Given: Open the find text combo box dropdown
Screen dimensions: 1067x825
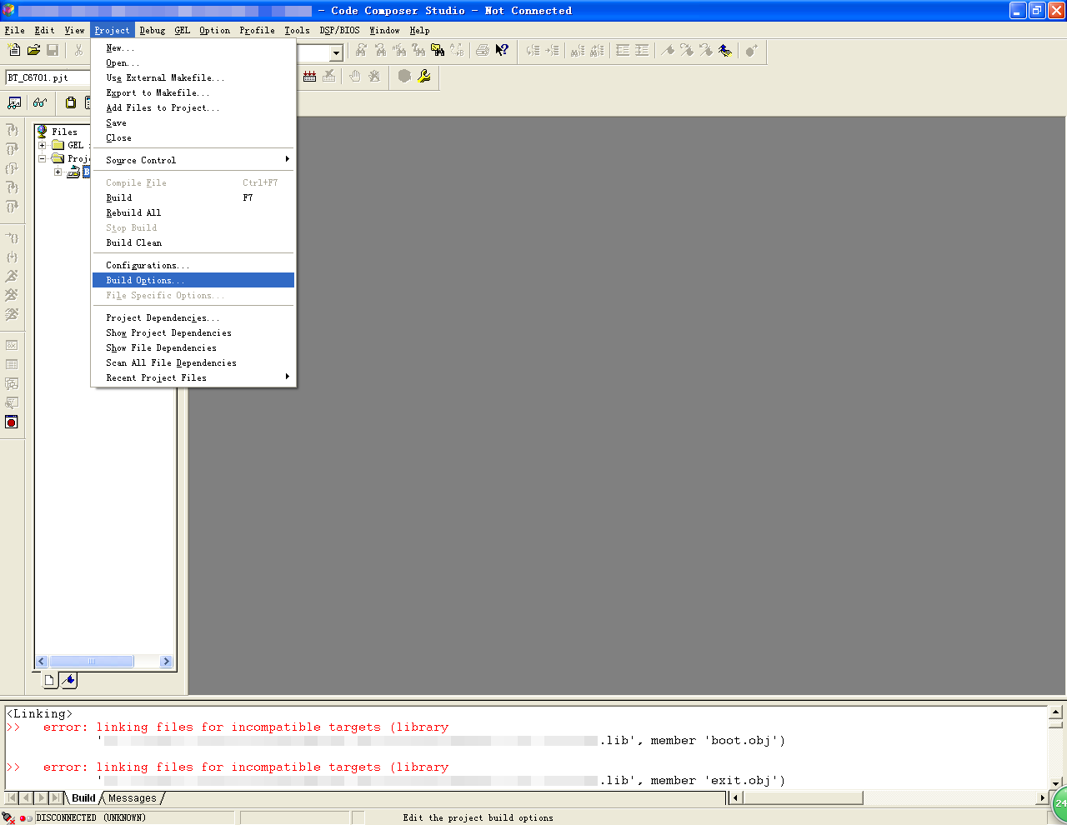Looking at the screenshot, I should tap(336, 53).
